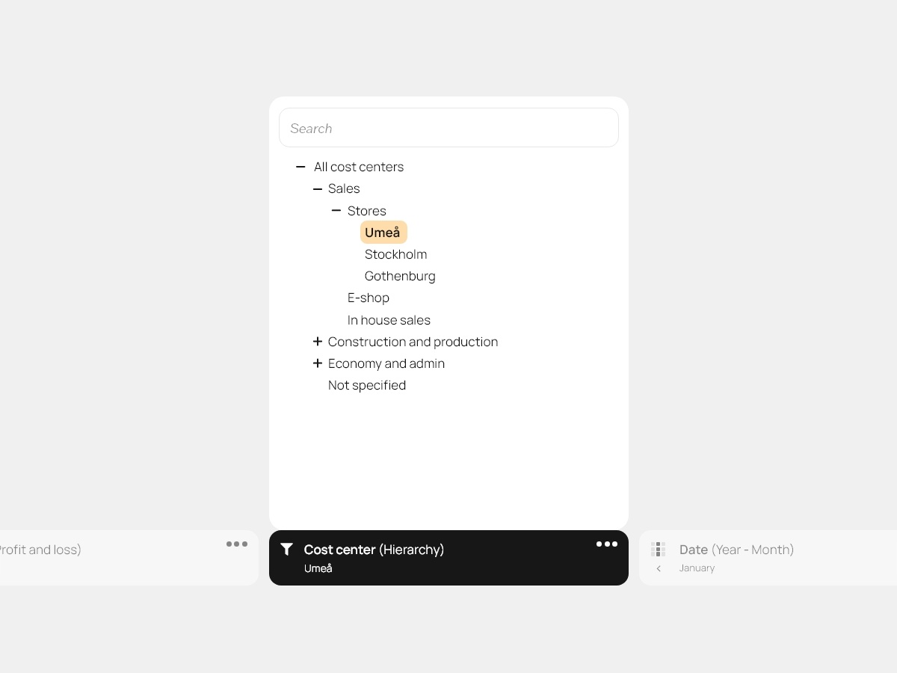The width and height of the screenshot is (897, 673).
Task: Select the All cost centers label
Action: click(359, 167)
